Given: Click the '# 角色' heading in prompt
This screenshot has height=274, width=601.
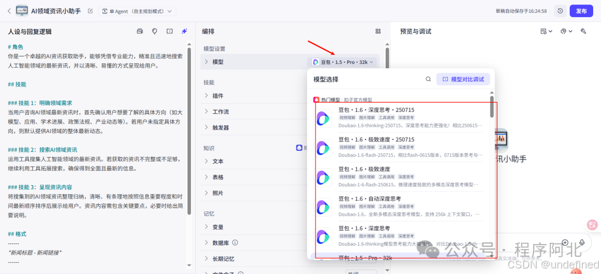Looking at the screenshot, I should [16, 47].
